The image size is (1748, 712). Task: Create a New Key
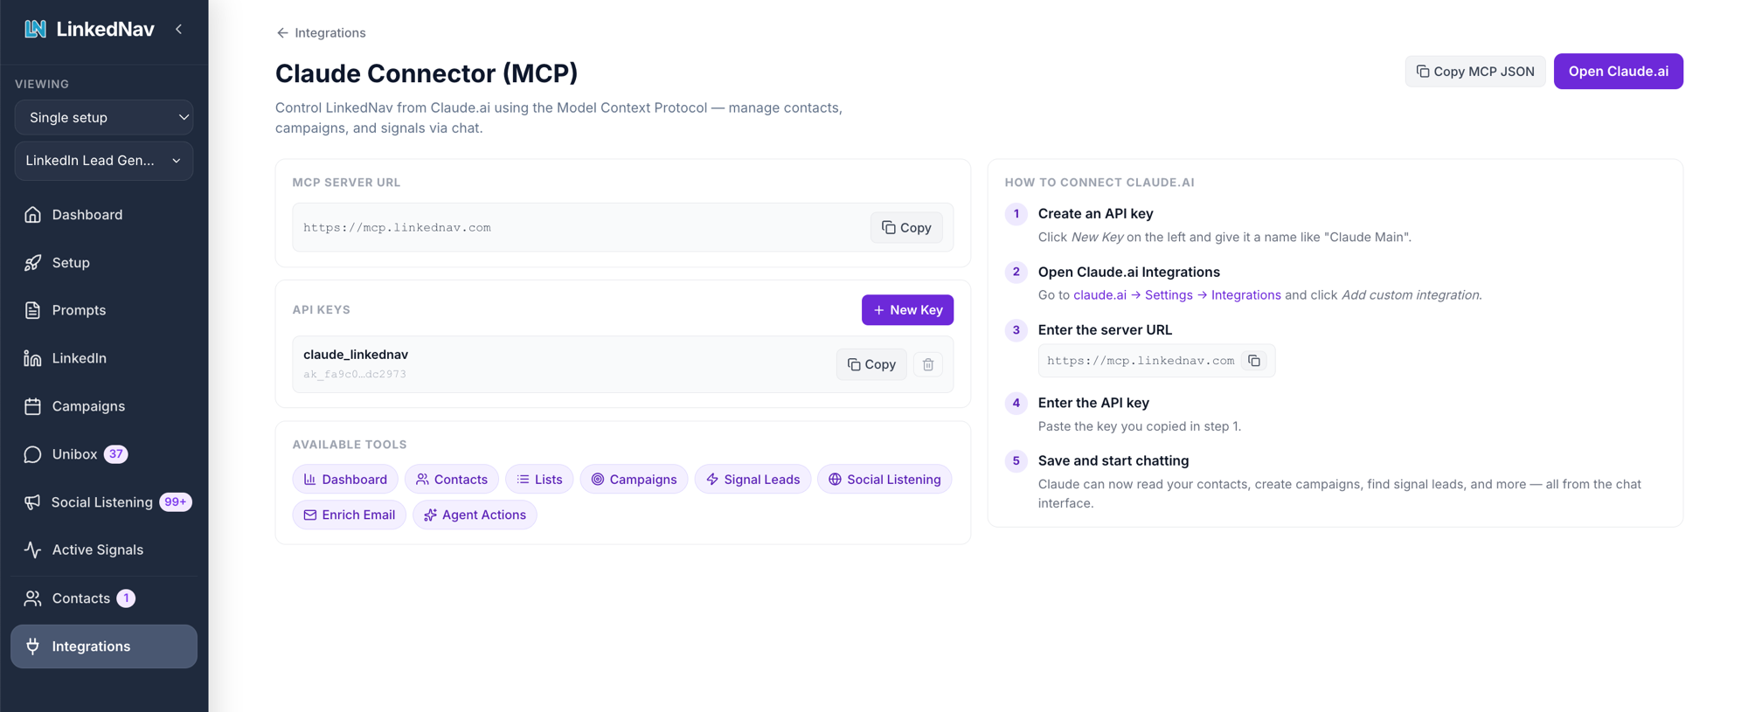click(907, 310)
